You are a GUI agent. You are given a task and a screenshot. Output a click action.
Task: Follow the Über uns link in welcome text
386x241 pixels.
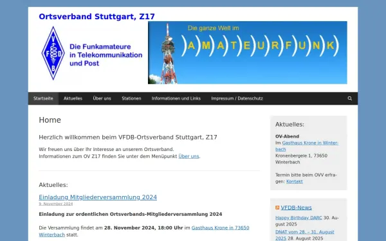click(x=188, y=156)
